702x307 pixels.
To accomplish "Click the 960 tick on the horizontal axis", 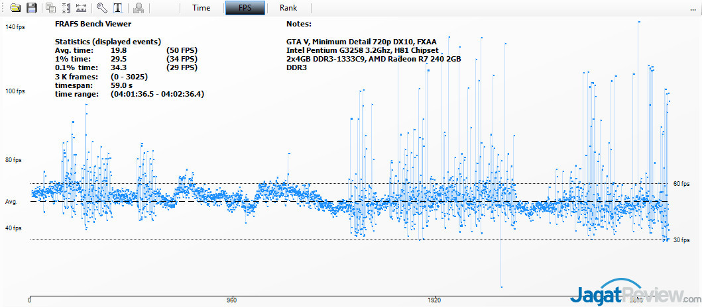I will pos(231,300).
